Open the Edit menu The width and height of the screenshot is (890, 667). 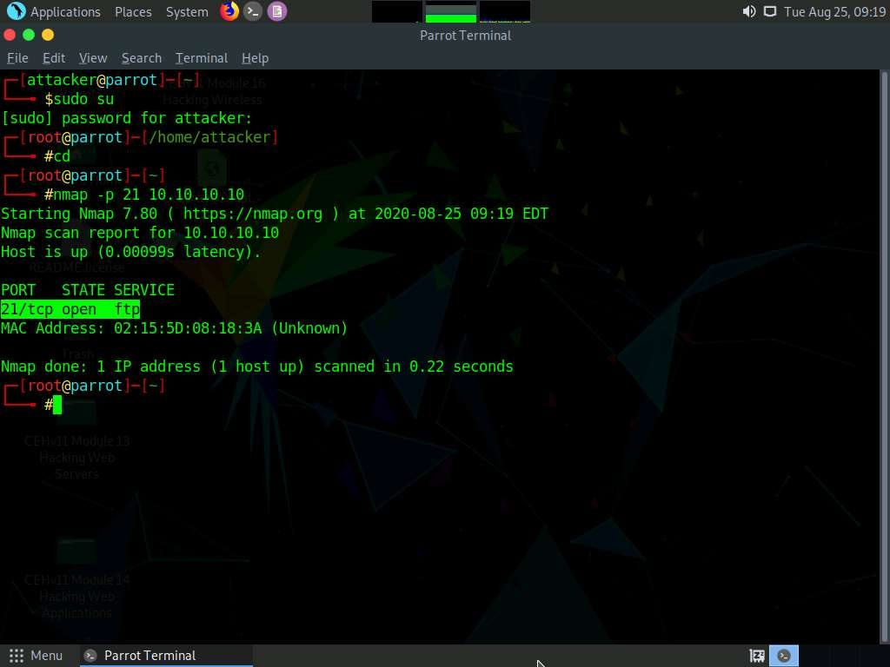click(x=54, y=58)
